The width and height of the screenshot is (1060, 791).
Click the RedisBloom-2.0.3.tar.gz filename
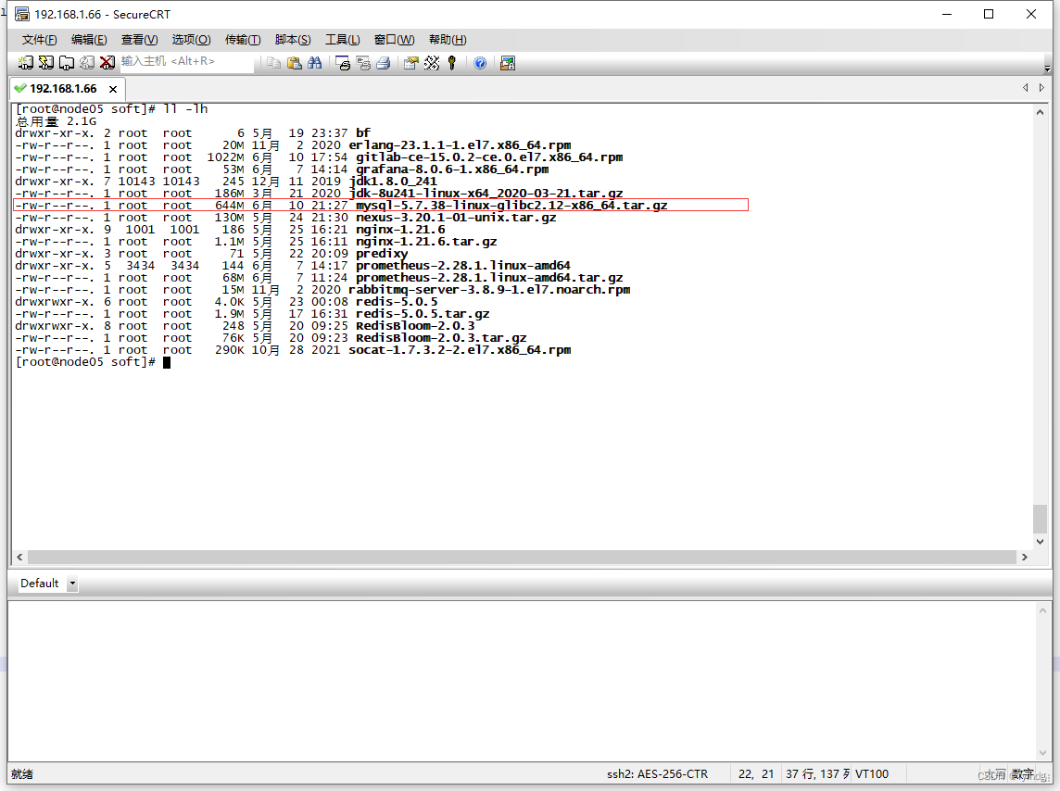(x=441, y=338)
